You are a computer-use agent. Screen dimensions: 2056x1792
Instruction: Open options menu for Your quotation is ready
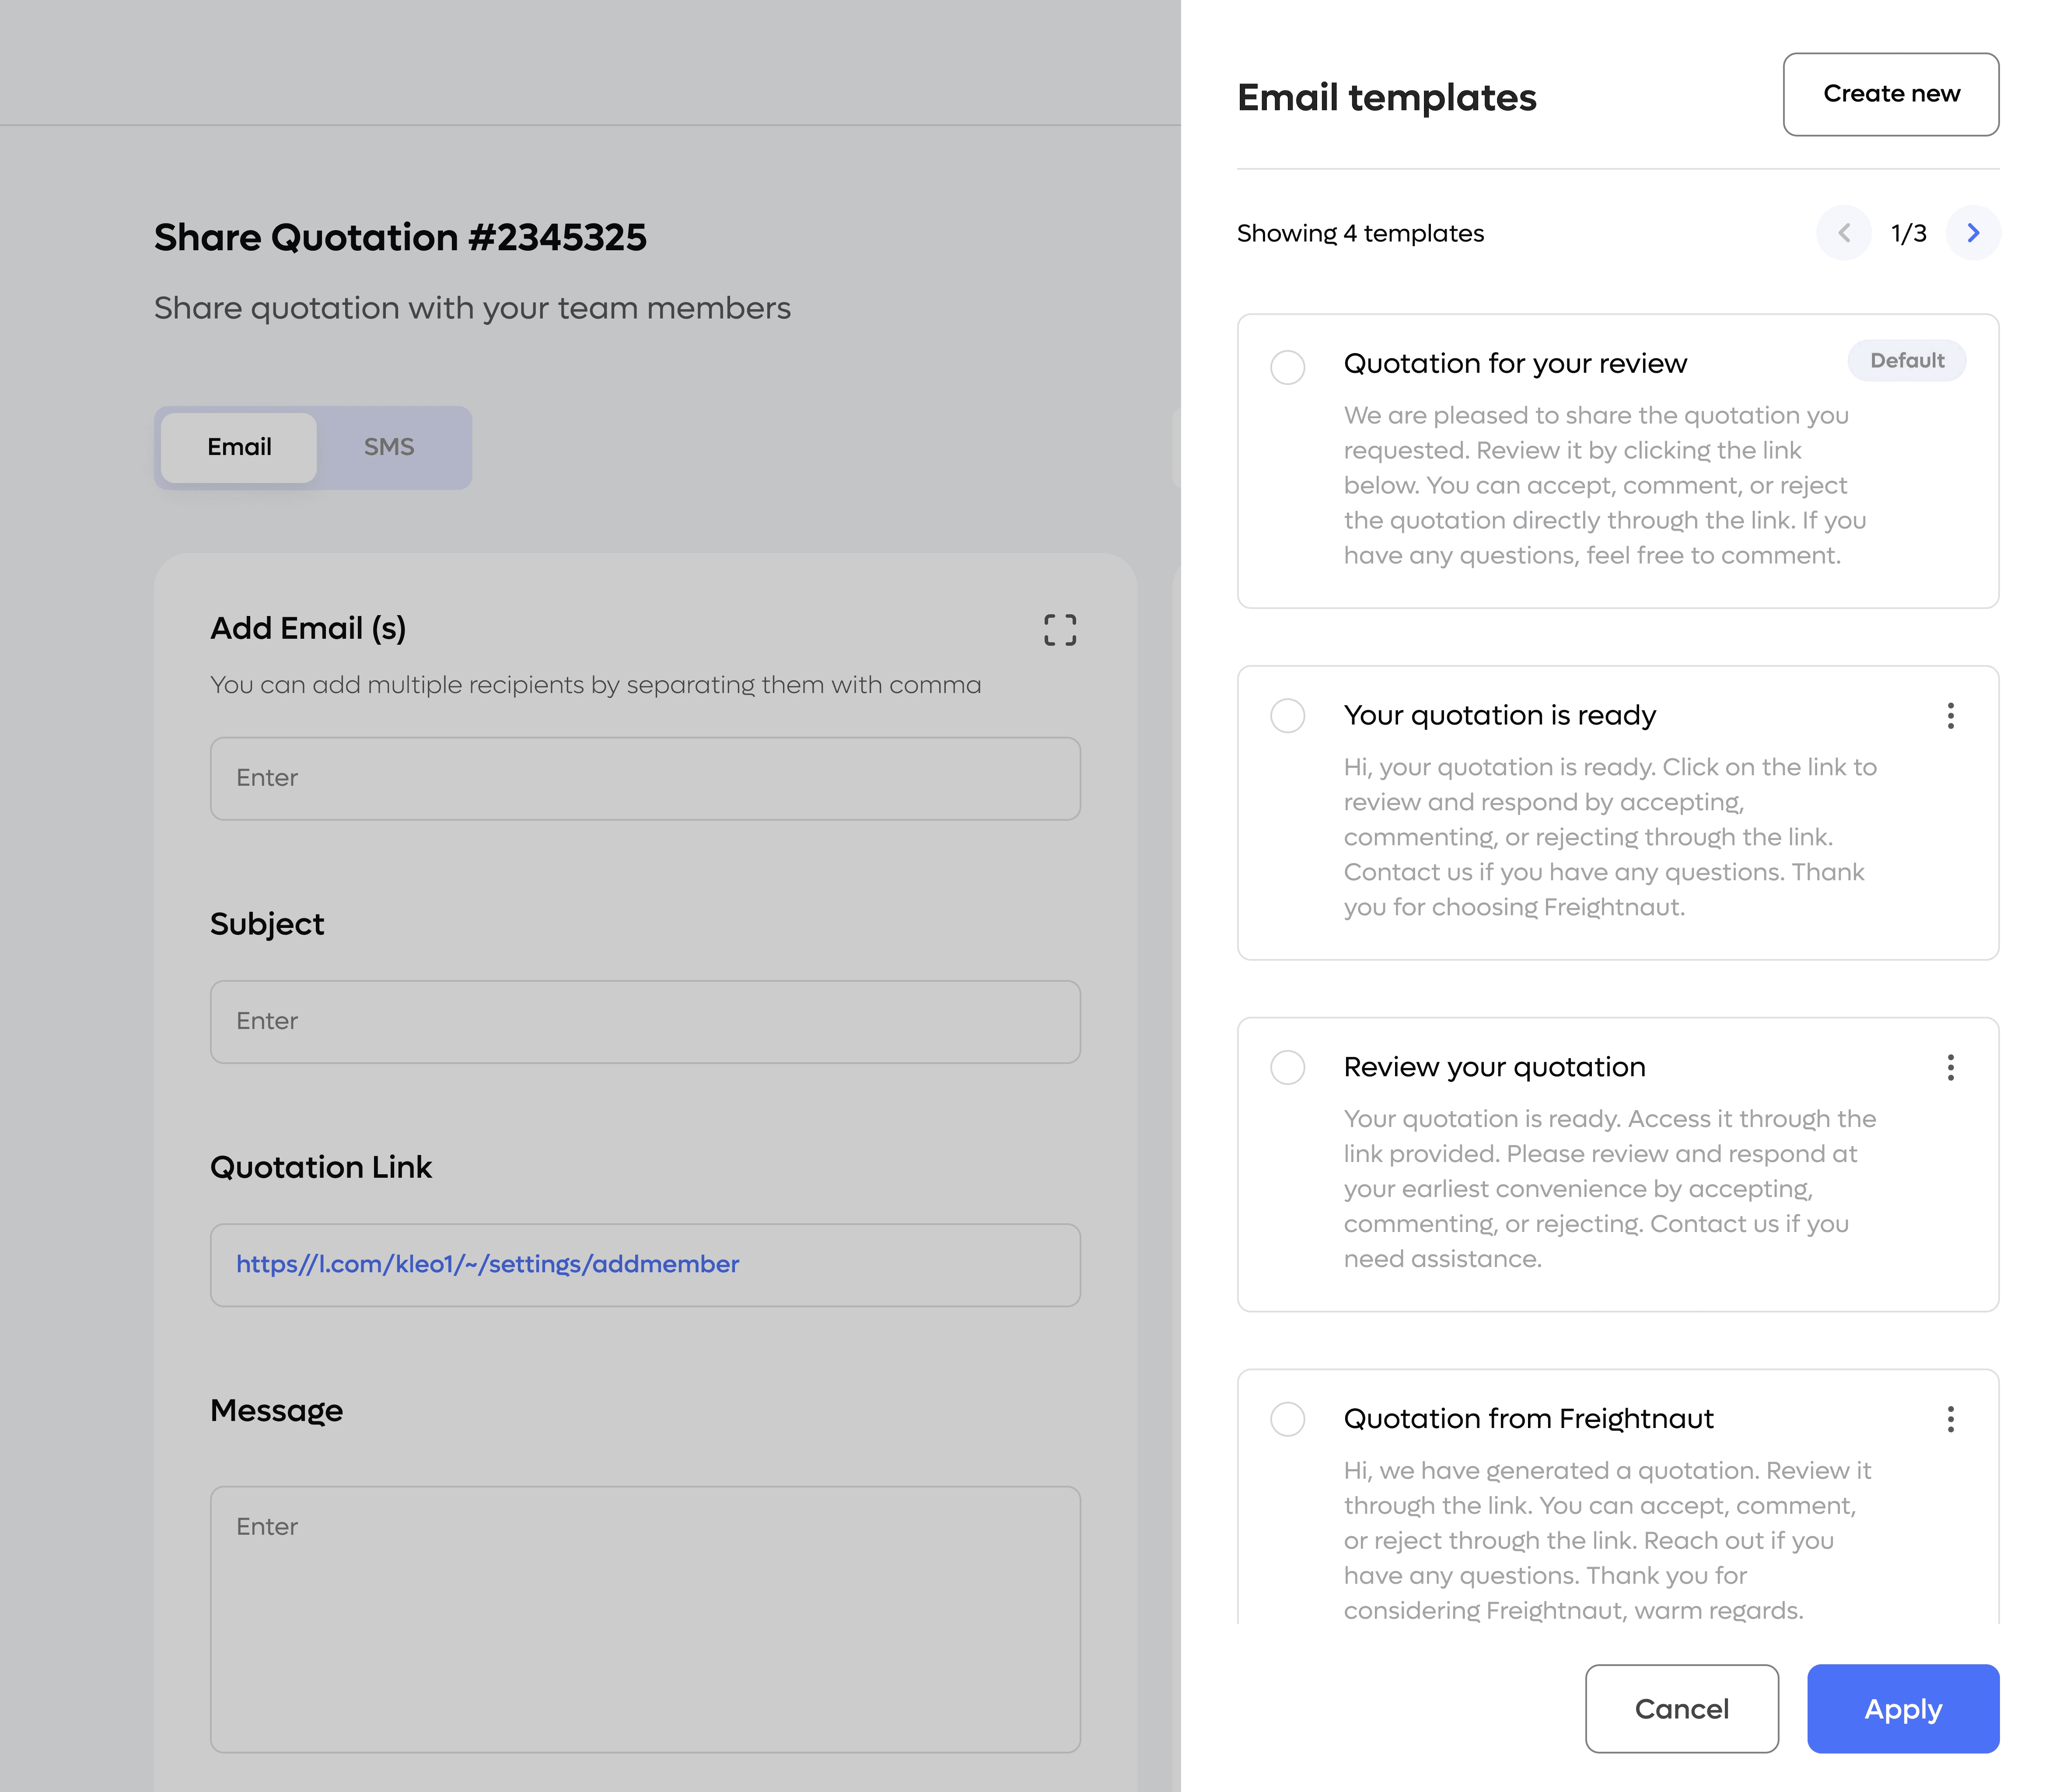point(1950,716)
